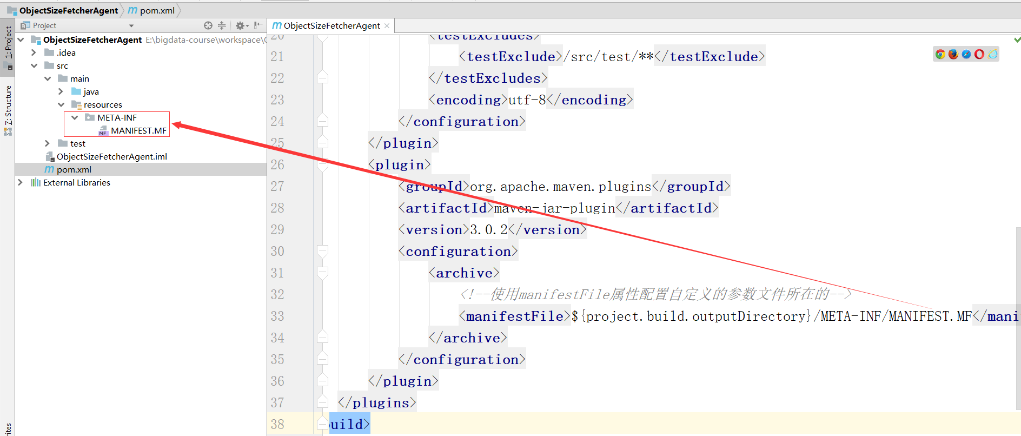Click the scroll-from-source target icon
The image size is (1021, 436).
coord(208,25)
